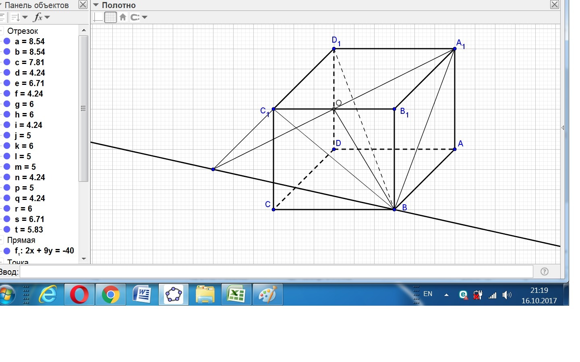Toggle visibility circle for s = 6.71
Viewport: 580px width, 362px height.
[x=7, y=219]
